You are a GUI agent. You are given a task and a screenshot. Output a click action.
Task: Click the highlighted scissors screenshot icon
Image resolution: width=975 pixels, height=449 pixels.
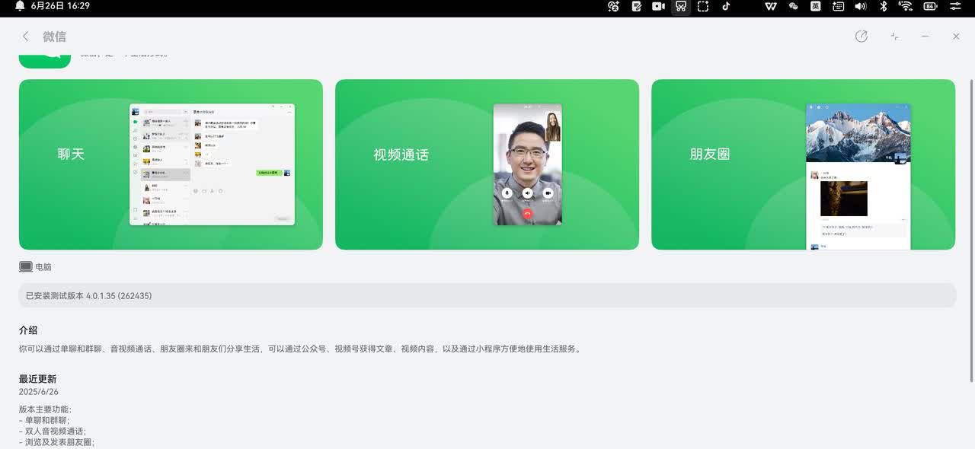click(681, 6)
